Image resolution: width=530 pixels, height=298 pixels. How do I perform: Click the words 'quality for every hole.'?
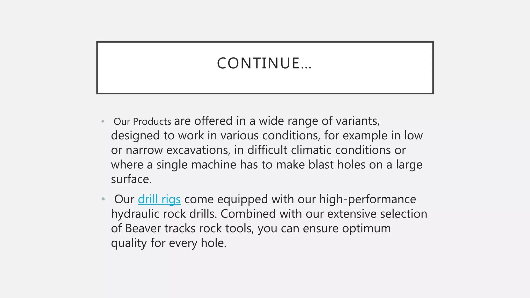click(x=169, y=243)
